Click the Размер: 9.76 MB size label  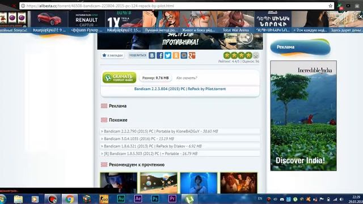(x=155, y=78)
